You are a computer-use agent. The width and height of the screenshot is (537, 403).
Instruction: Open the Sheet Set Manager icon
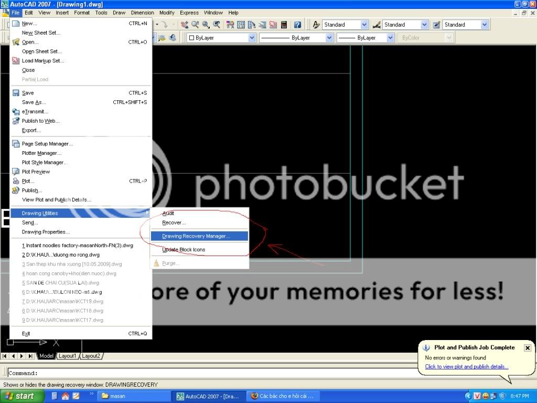tap(262, 25)
